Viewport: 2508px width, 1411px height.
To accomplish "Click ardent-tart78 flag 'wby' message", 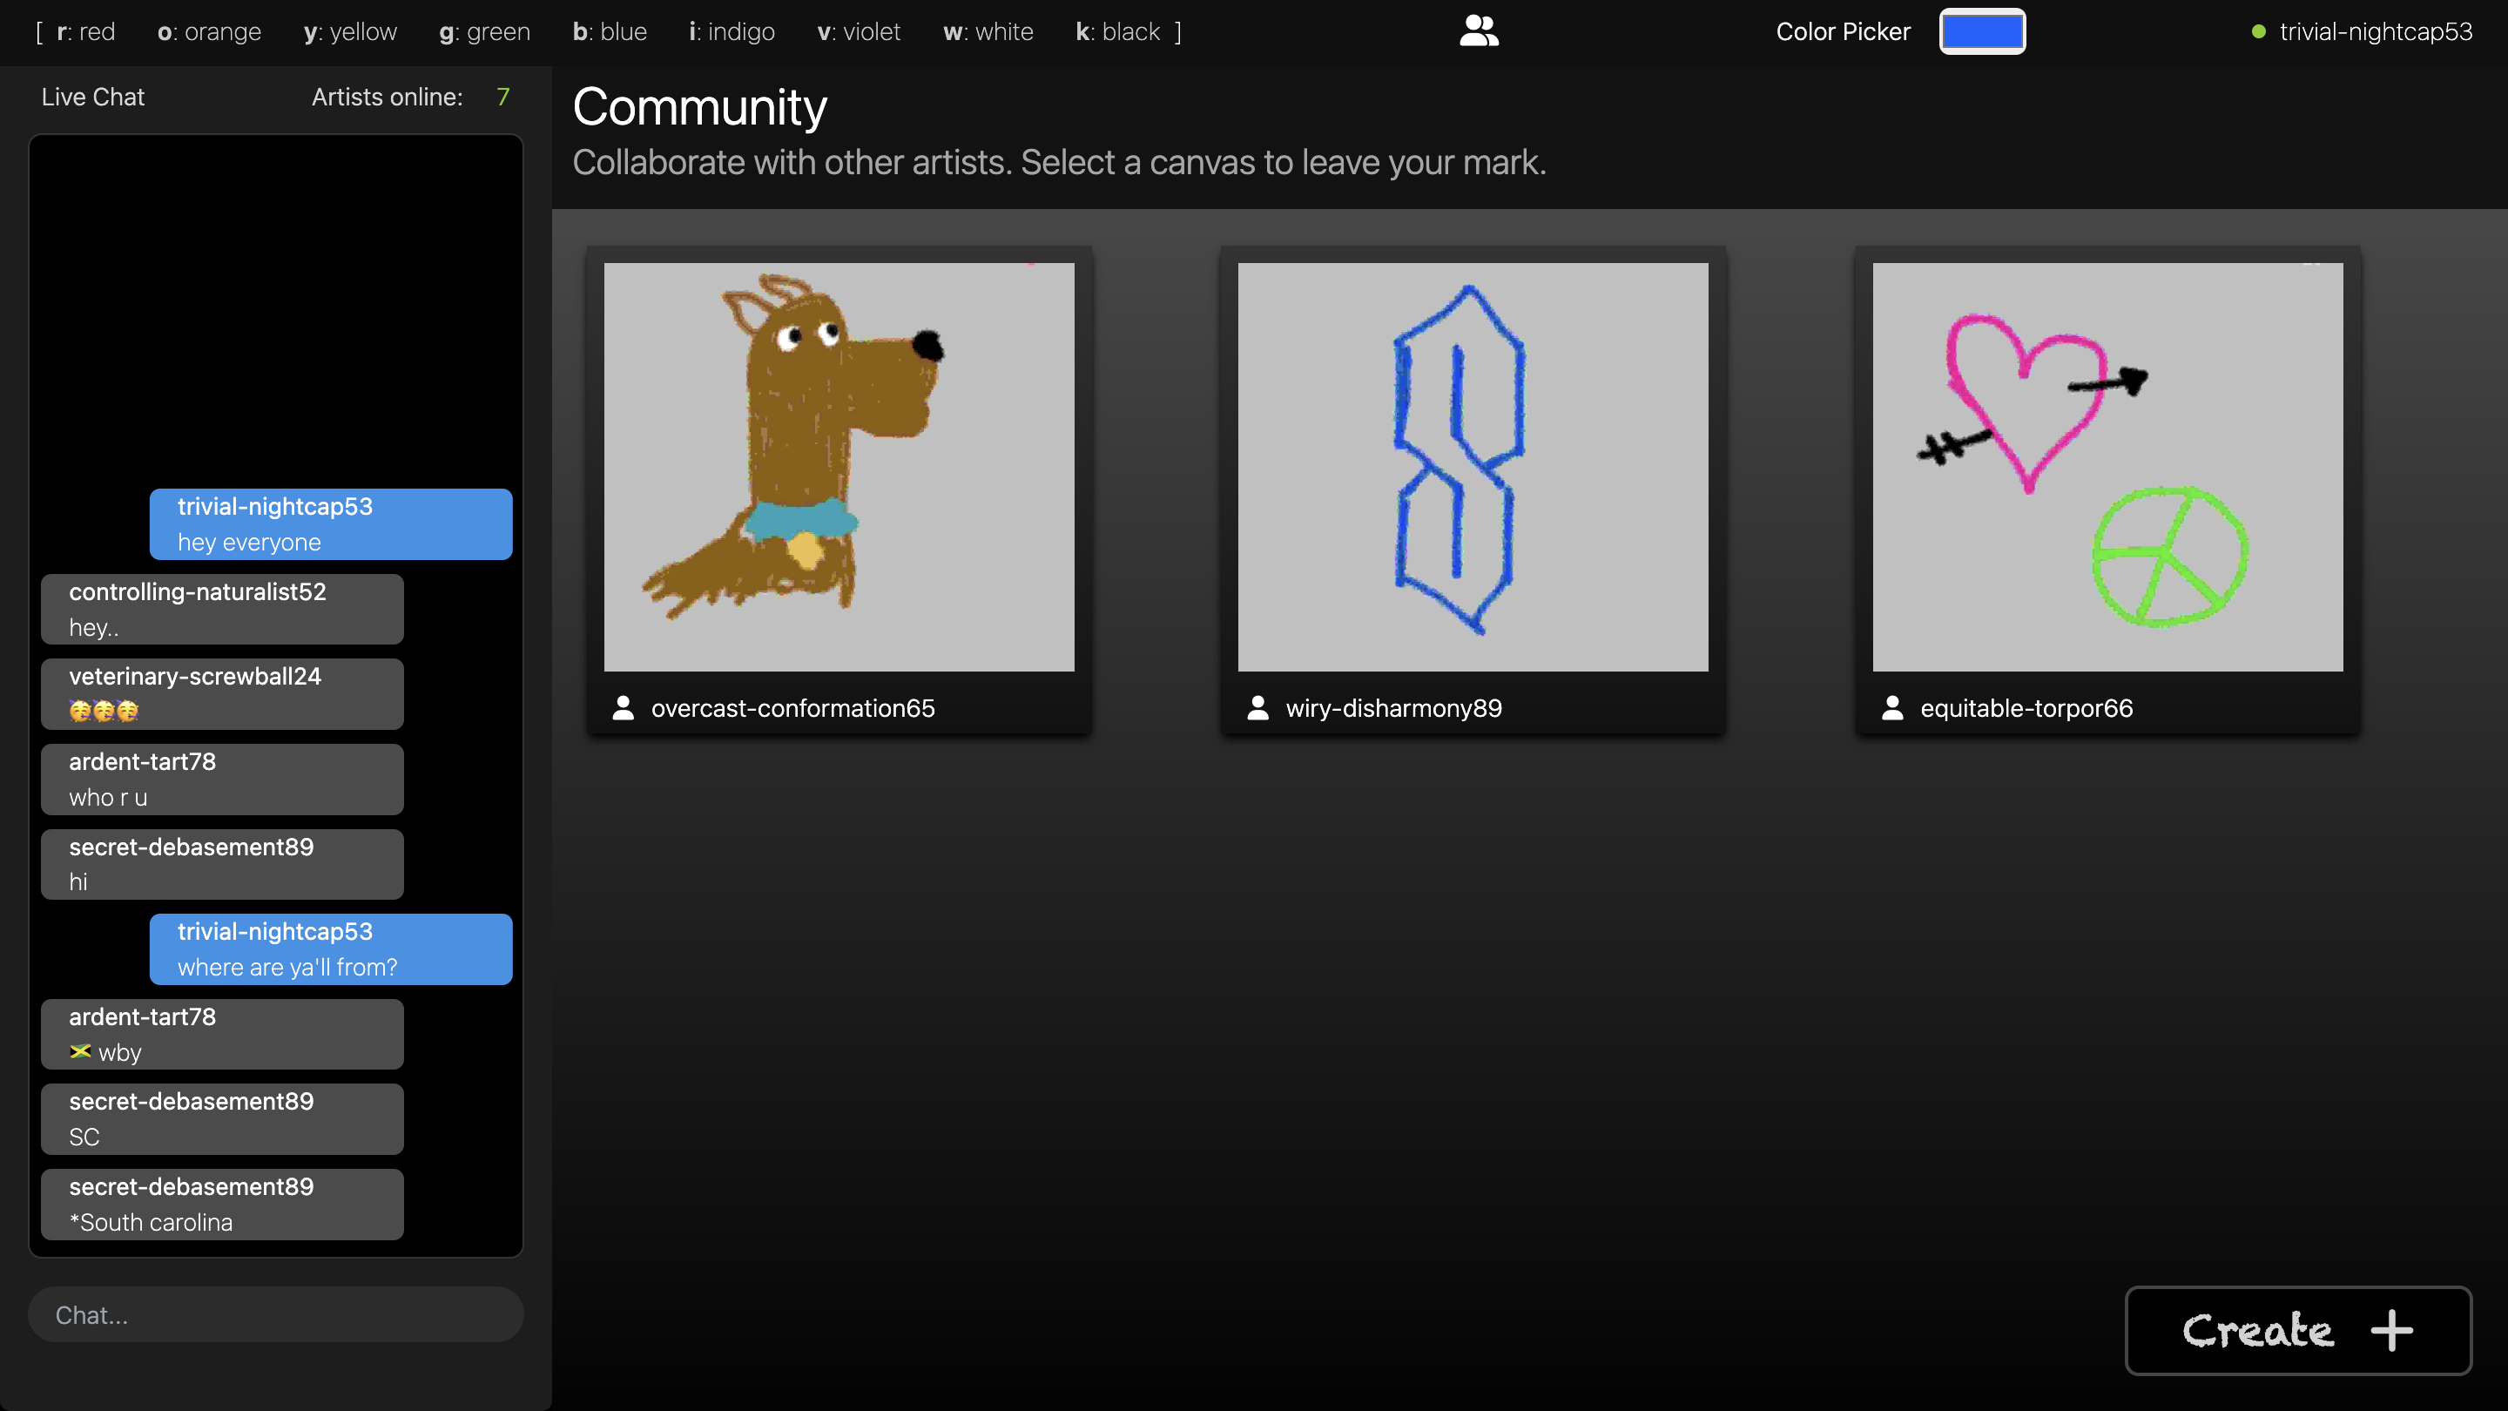I will click(x=222, y=1034).
